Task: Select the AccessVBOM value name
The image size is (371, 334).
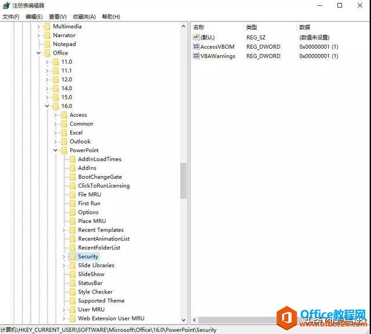Action: [x=217, y=46]
